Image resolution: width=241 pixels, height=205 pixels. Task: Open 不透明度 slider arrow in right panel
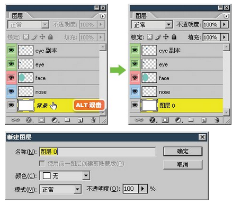[225, 24]
